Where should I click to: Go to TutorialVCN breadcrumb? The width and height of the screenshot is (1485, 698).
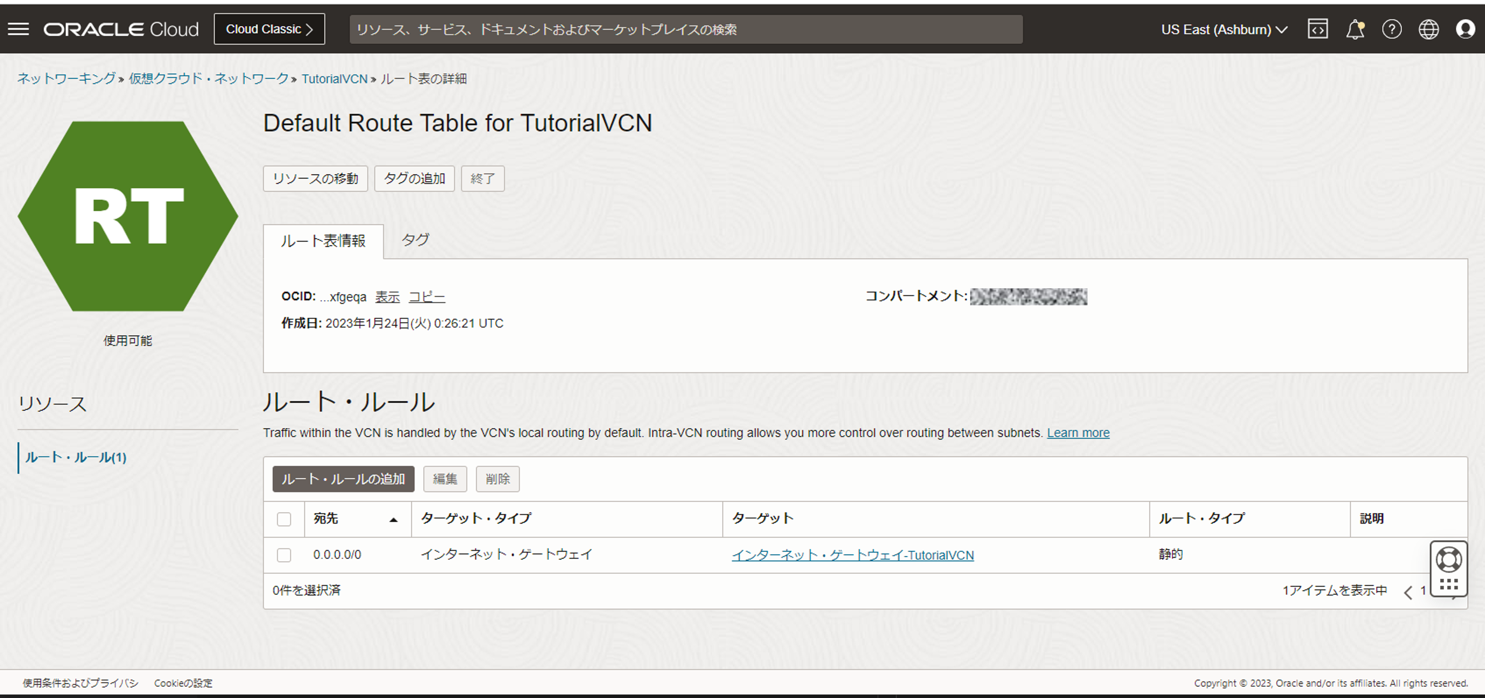tap(334, 78)
